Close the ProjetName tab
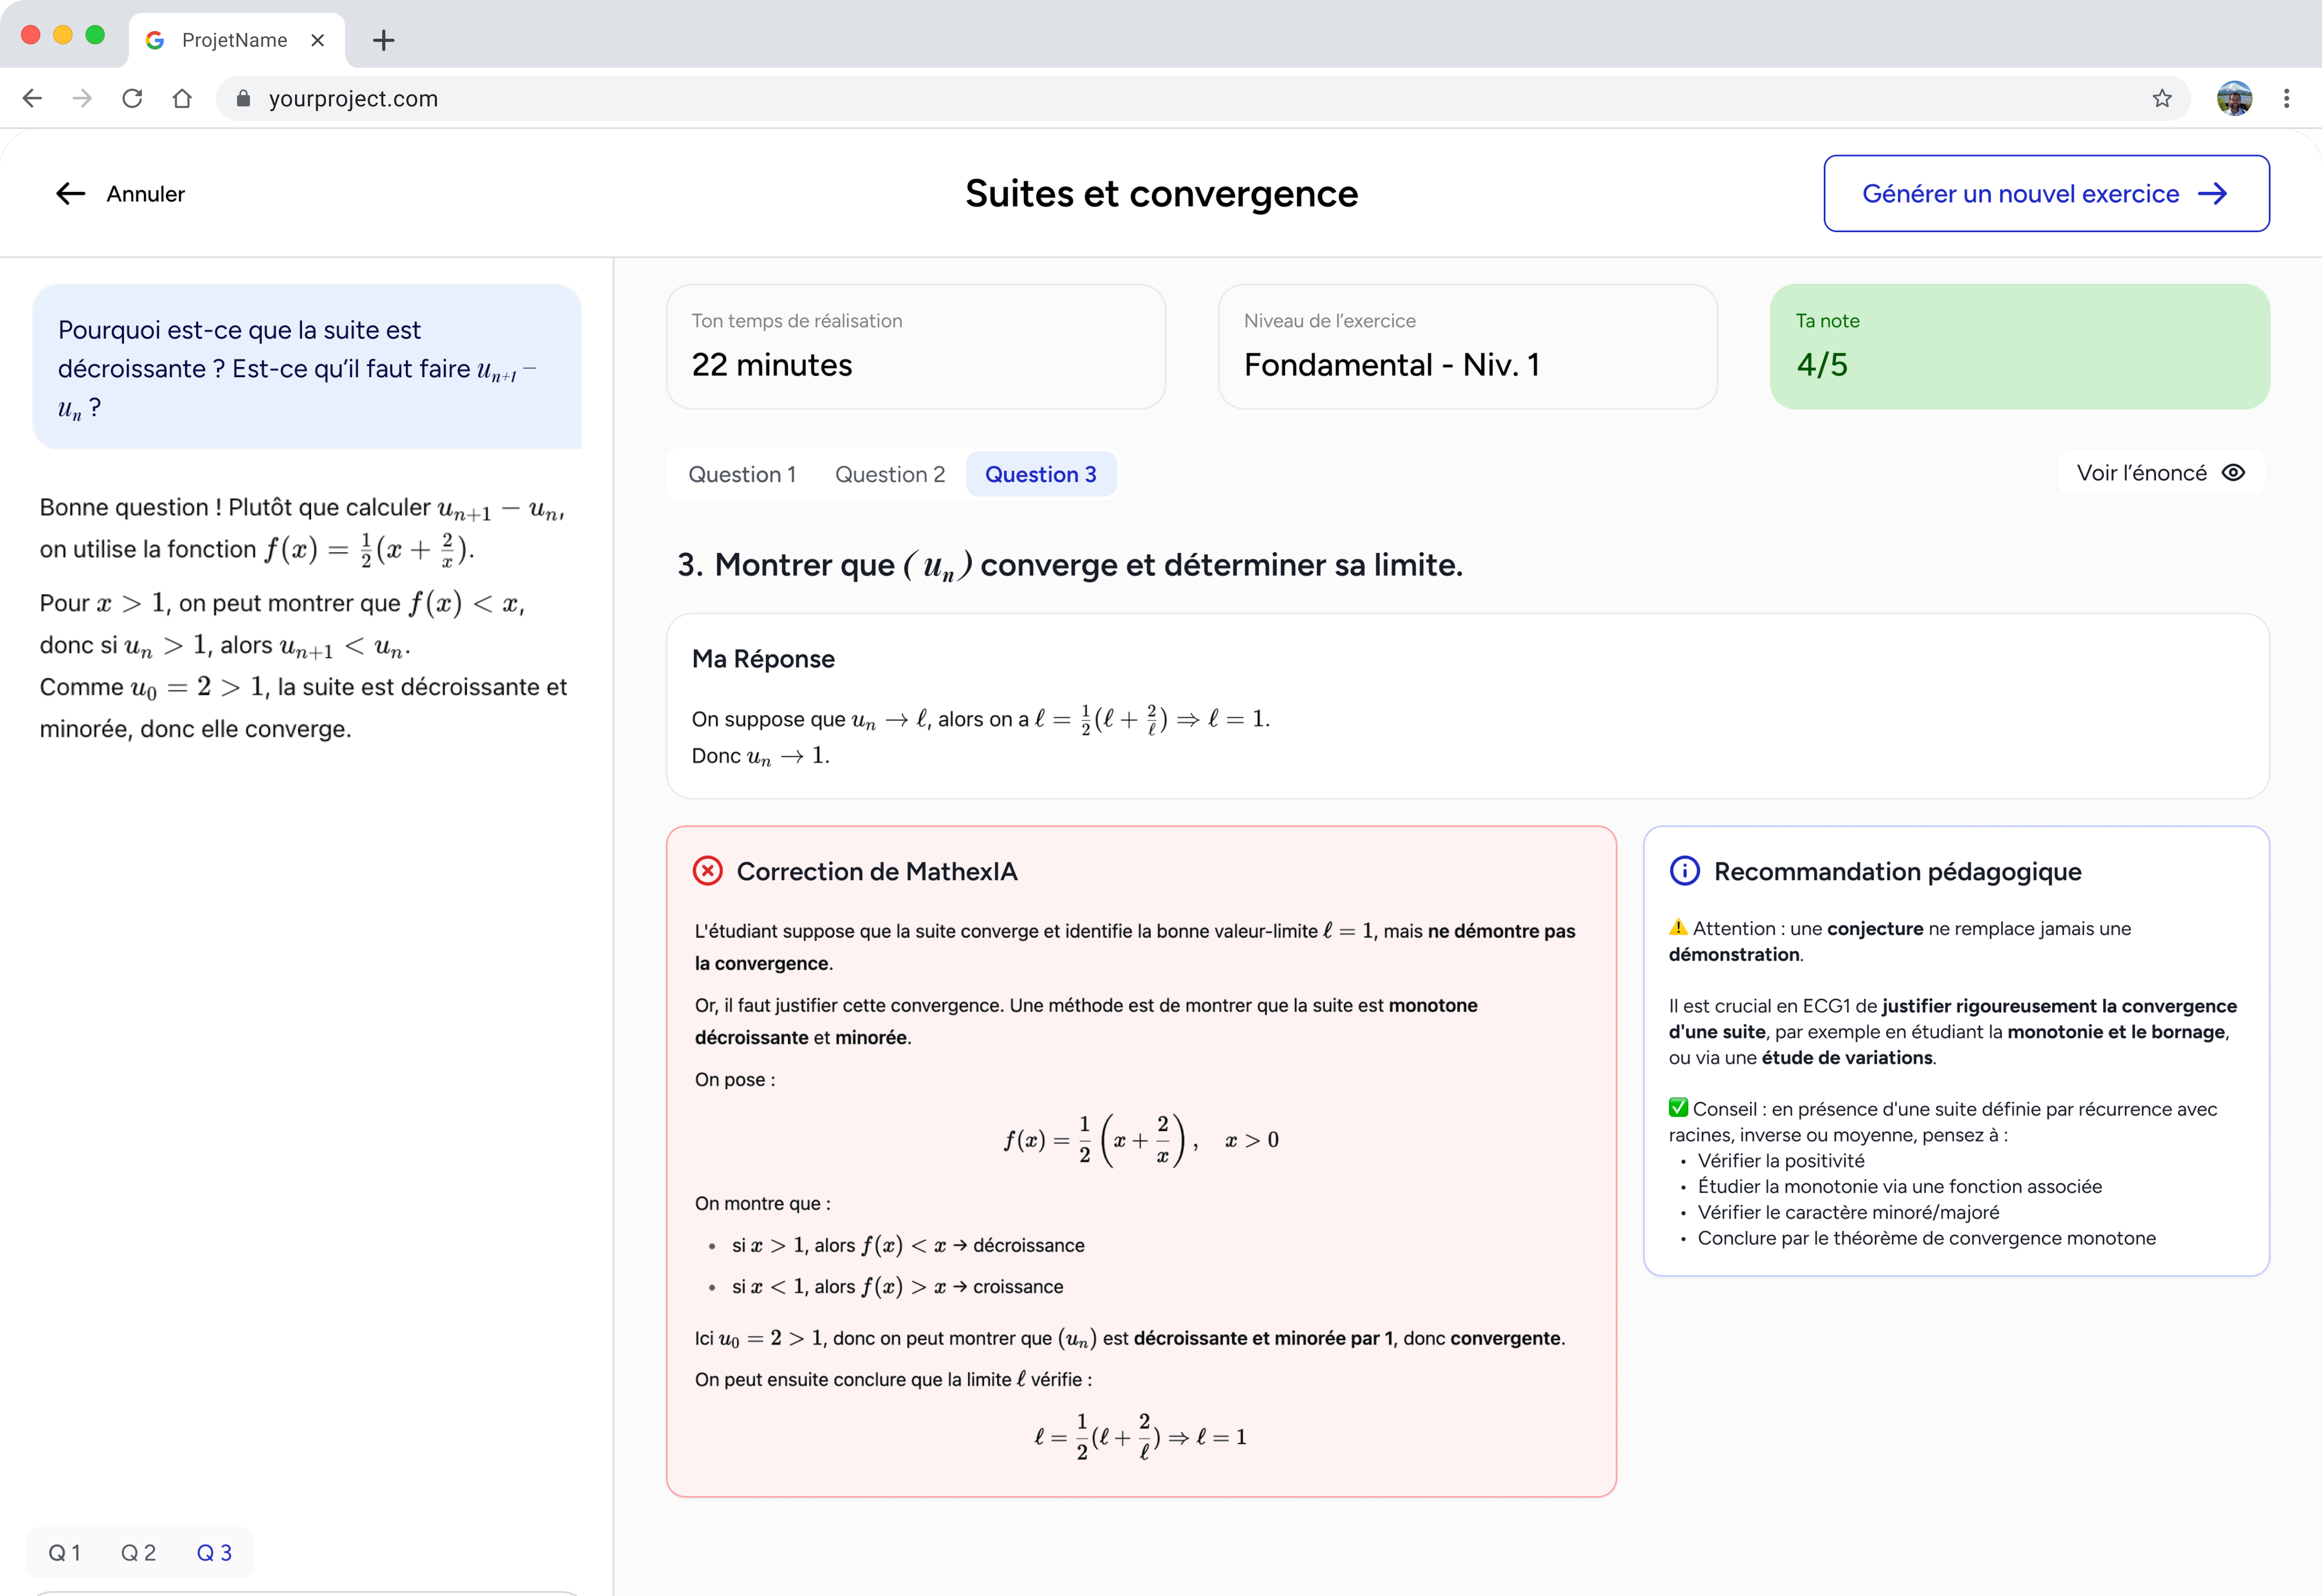2322x1596 pixels. point(318,40)
